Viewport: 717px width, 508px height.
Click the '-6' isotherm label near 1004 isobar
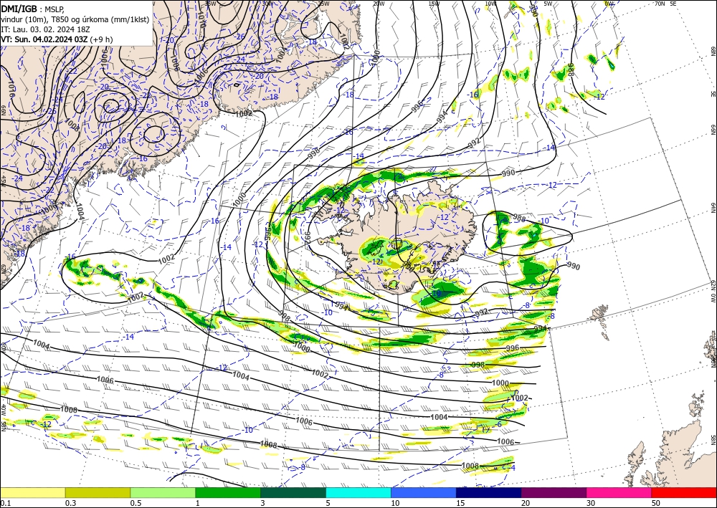coord(498,424)
